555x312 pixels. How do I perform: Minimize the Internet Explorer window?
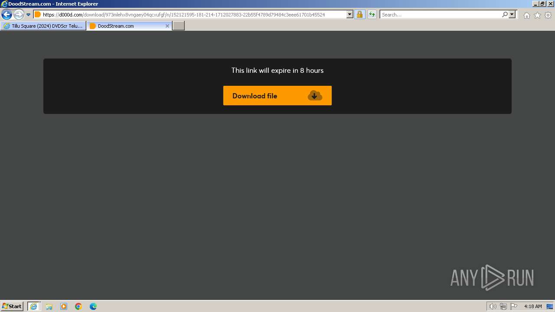click(x=535, y=3)
